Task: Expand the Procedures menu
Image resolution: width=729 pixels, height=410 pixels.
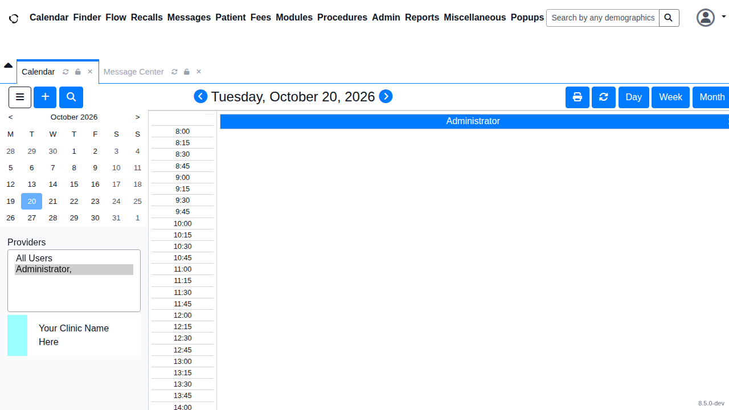Action: click(342, 18)
